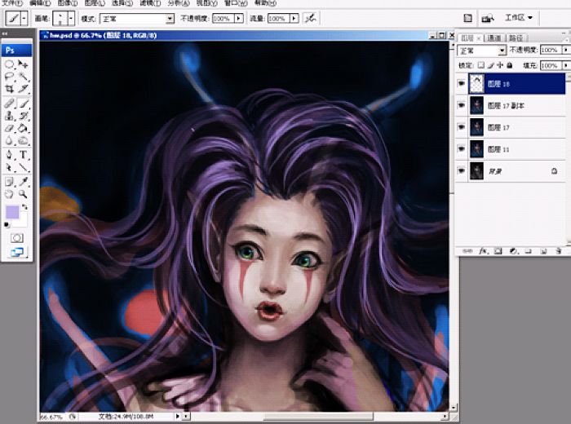Click the foreground color swatch
The image size is (571, 424).
coord(12,212)
